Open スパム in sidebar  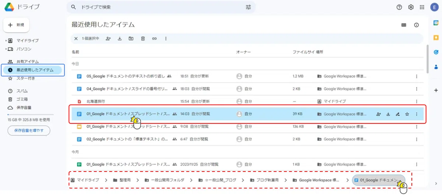pyautogui.click(x=22, y=91)
